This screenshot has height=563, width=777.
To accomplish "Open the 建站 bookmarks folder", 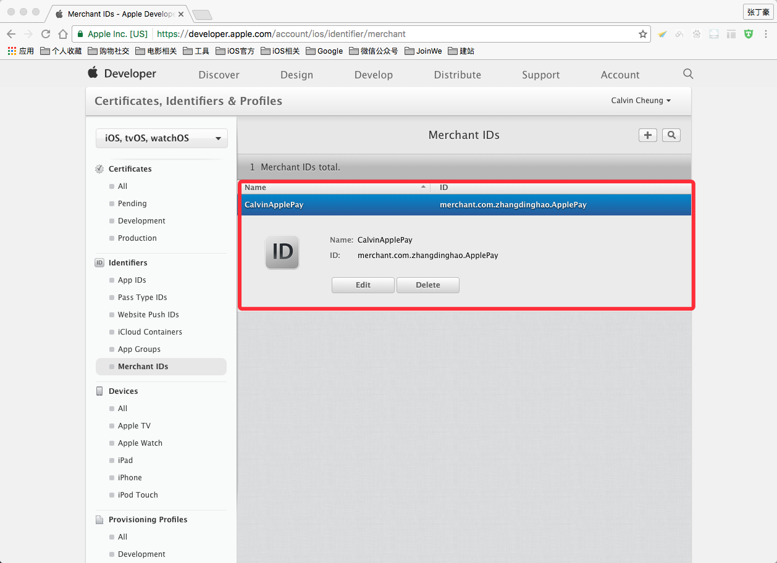I will pos(461,51).
